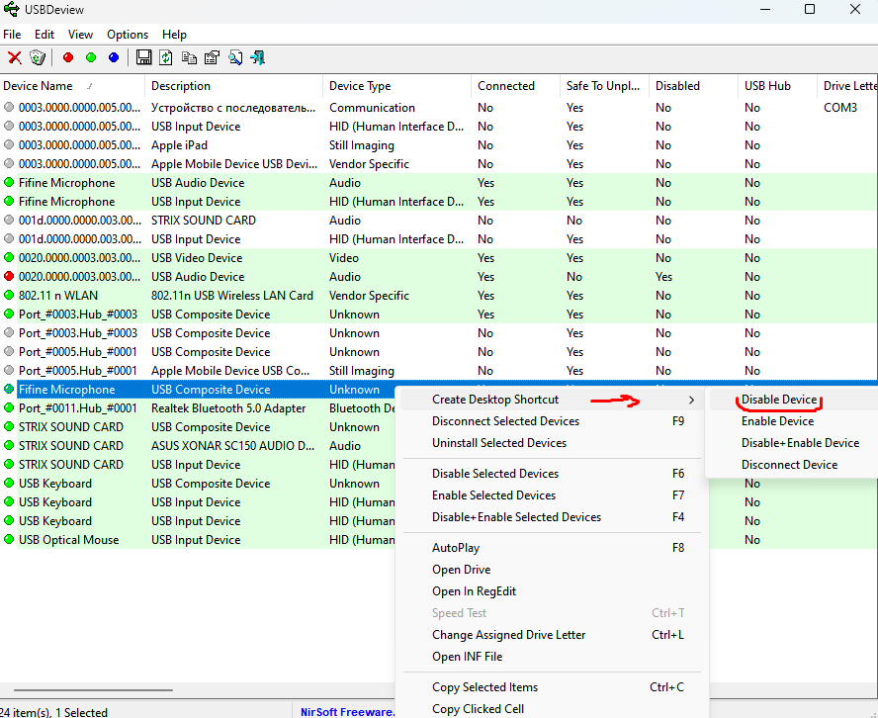
Task: Click the gray status dot of COM3 Communication row
Action: coord(9,107)
